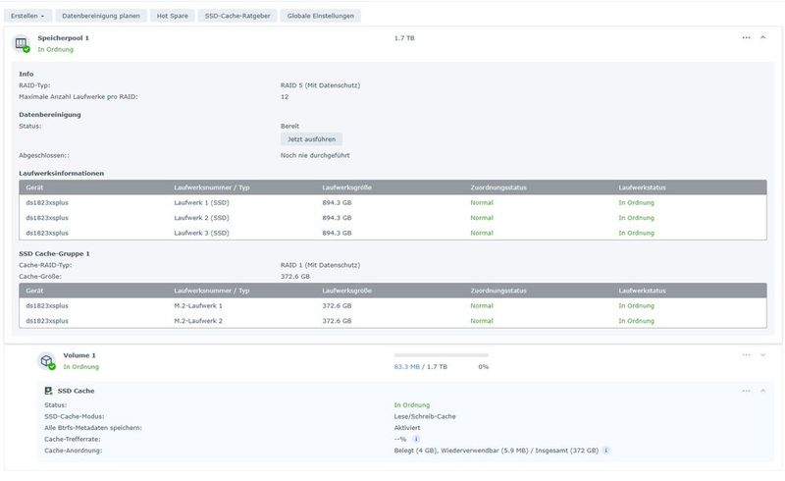This screenshot has height=481, width=785.
Task: Select the Laufwerk 1 (SSD) cell
Action: click(x=201, y=203)
